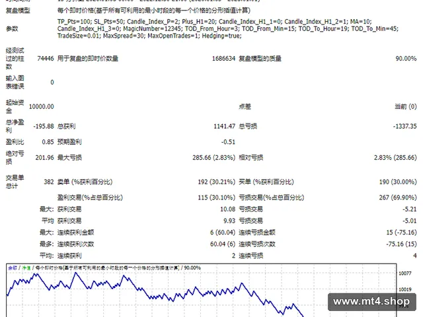
Task: Click the parameter line starting 'TradeSize=0.01'
Action: 149,36
